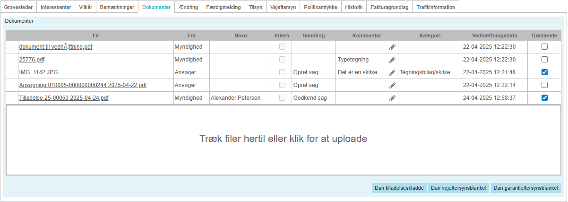Click Dan vejeftersynsblanket button

click(458, 188)
